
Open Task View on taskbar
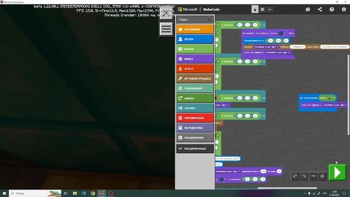coord(66,193)
